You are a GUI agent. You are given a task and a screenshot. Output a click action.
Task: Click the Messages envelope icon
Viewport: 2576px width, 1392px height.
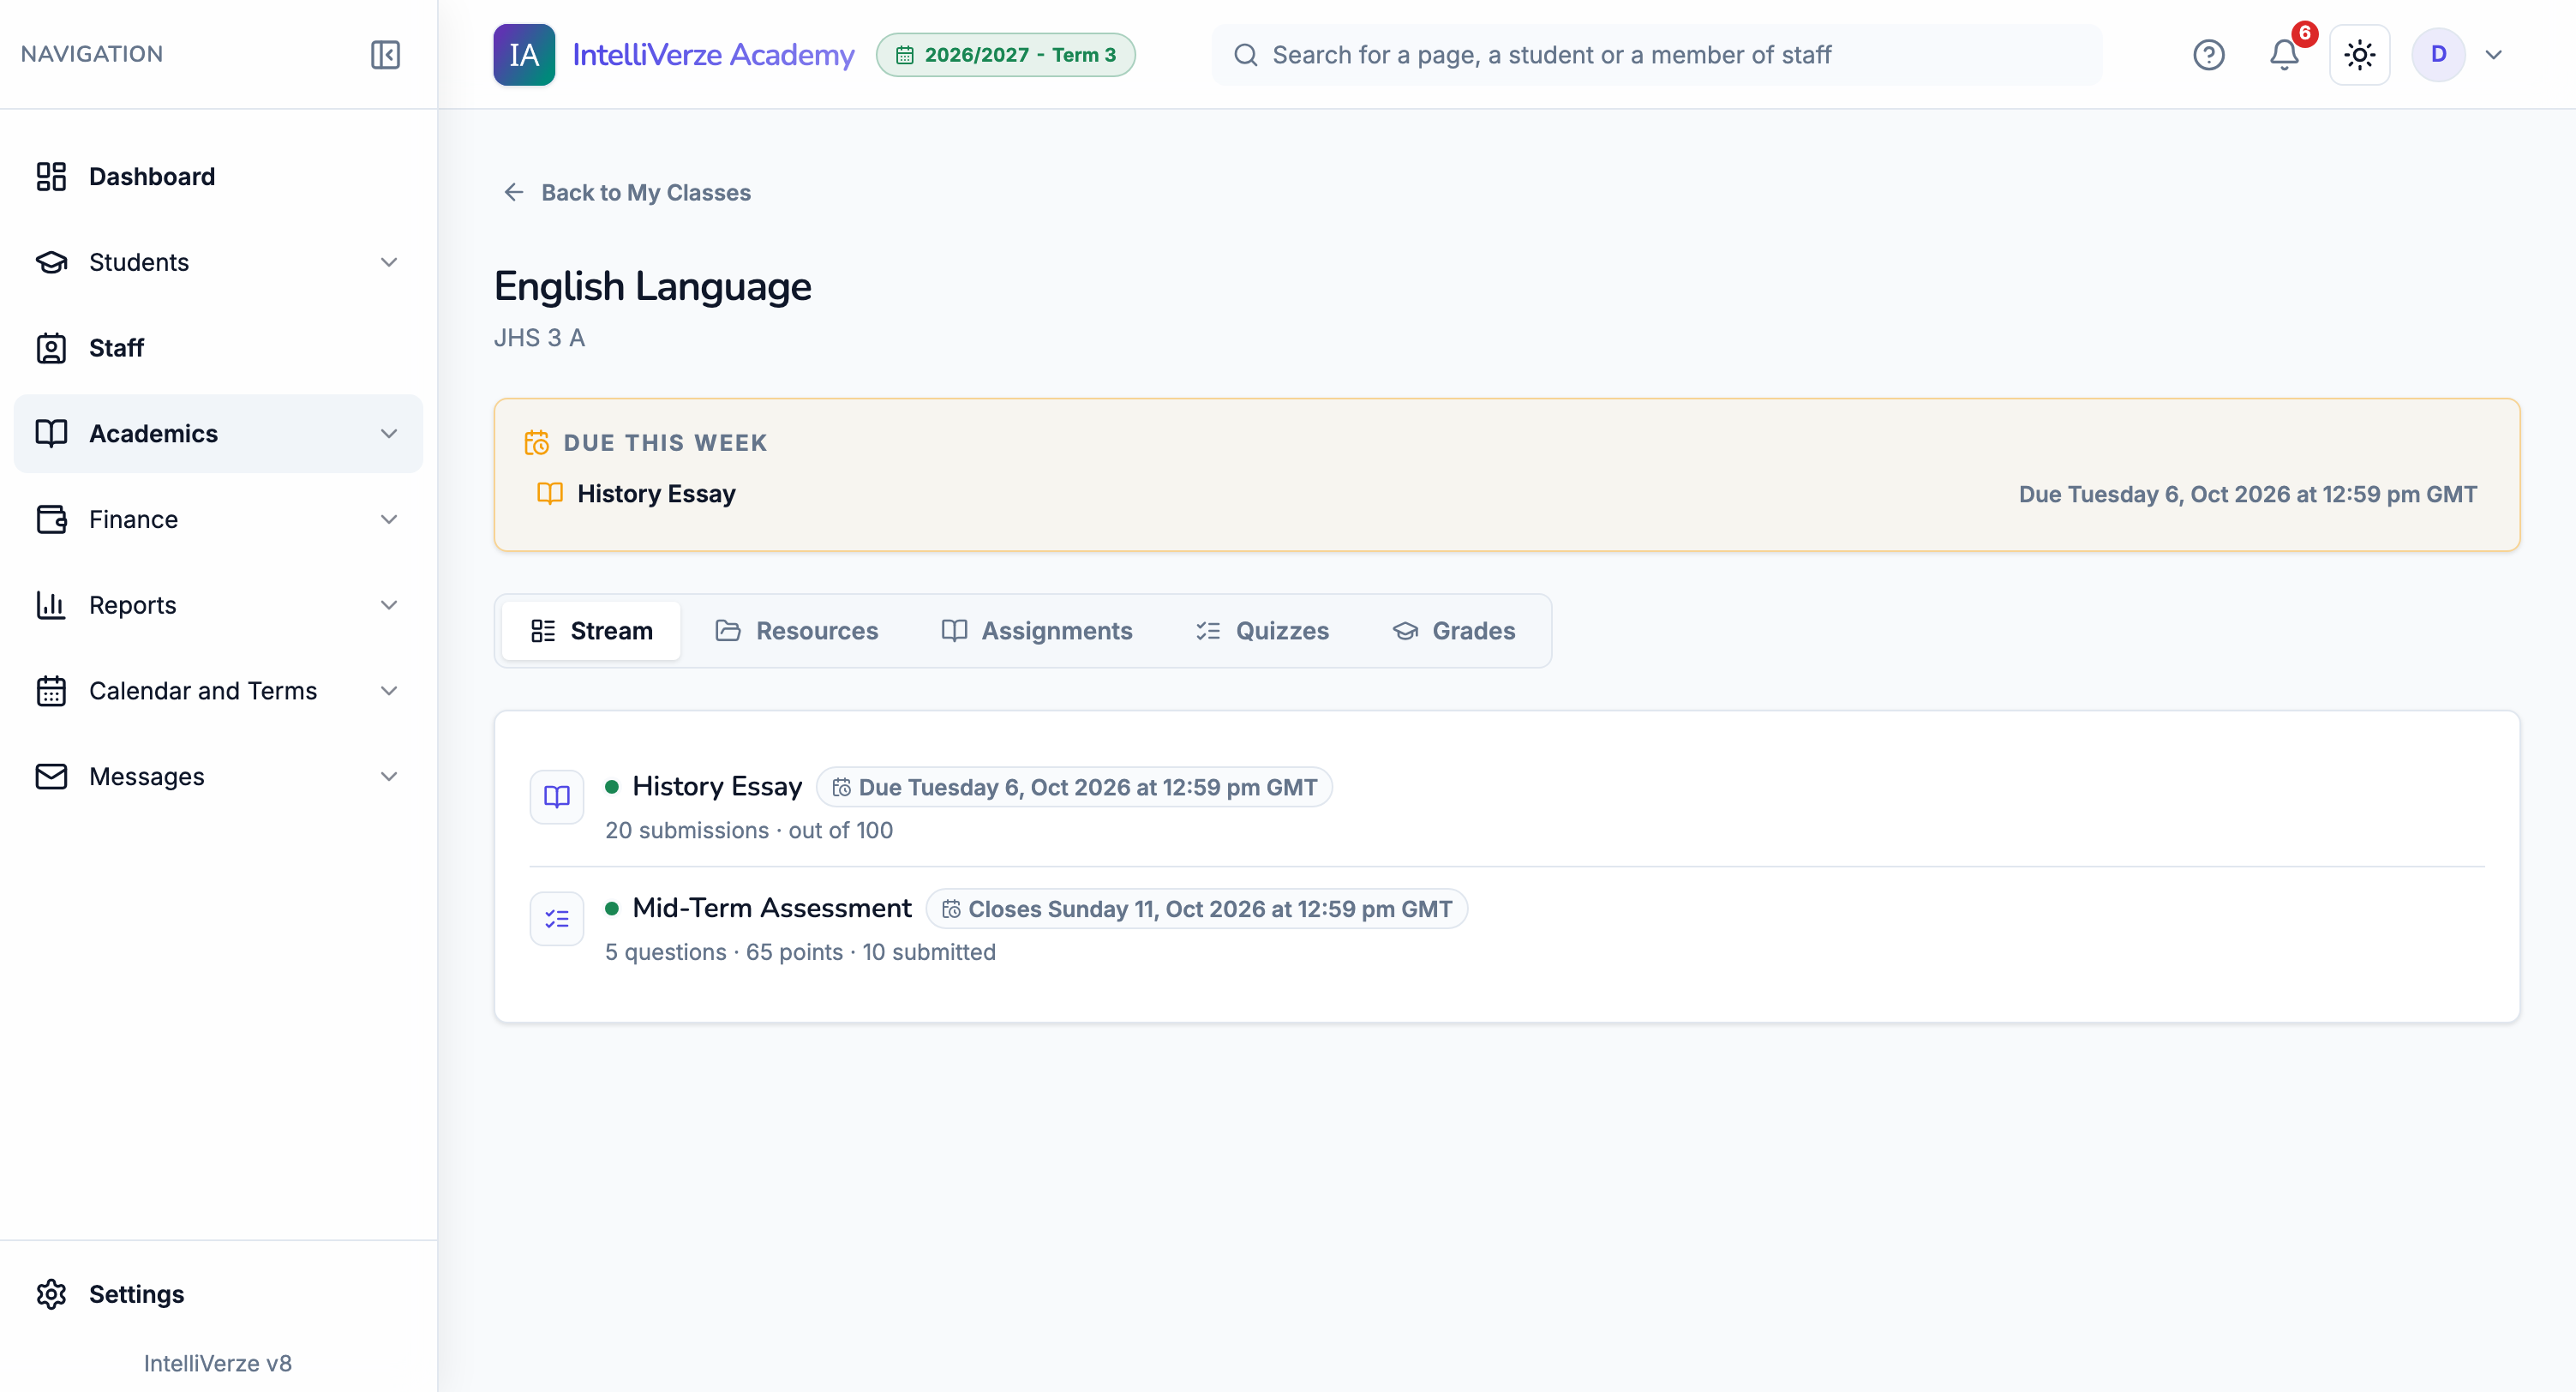[x=51, y=776]
